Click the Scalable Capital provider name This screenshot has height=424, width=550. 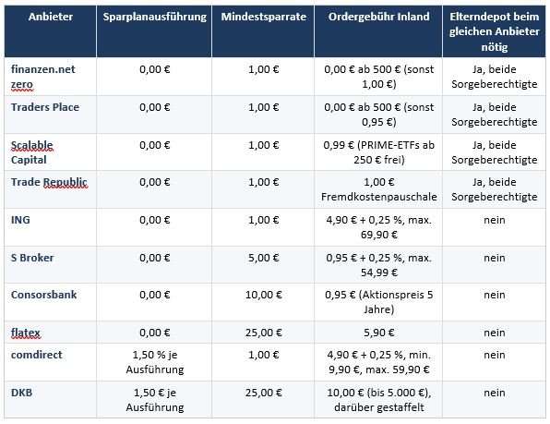coord(32,152)
